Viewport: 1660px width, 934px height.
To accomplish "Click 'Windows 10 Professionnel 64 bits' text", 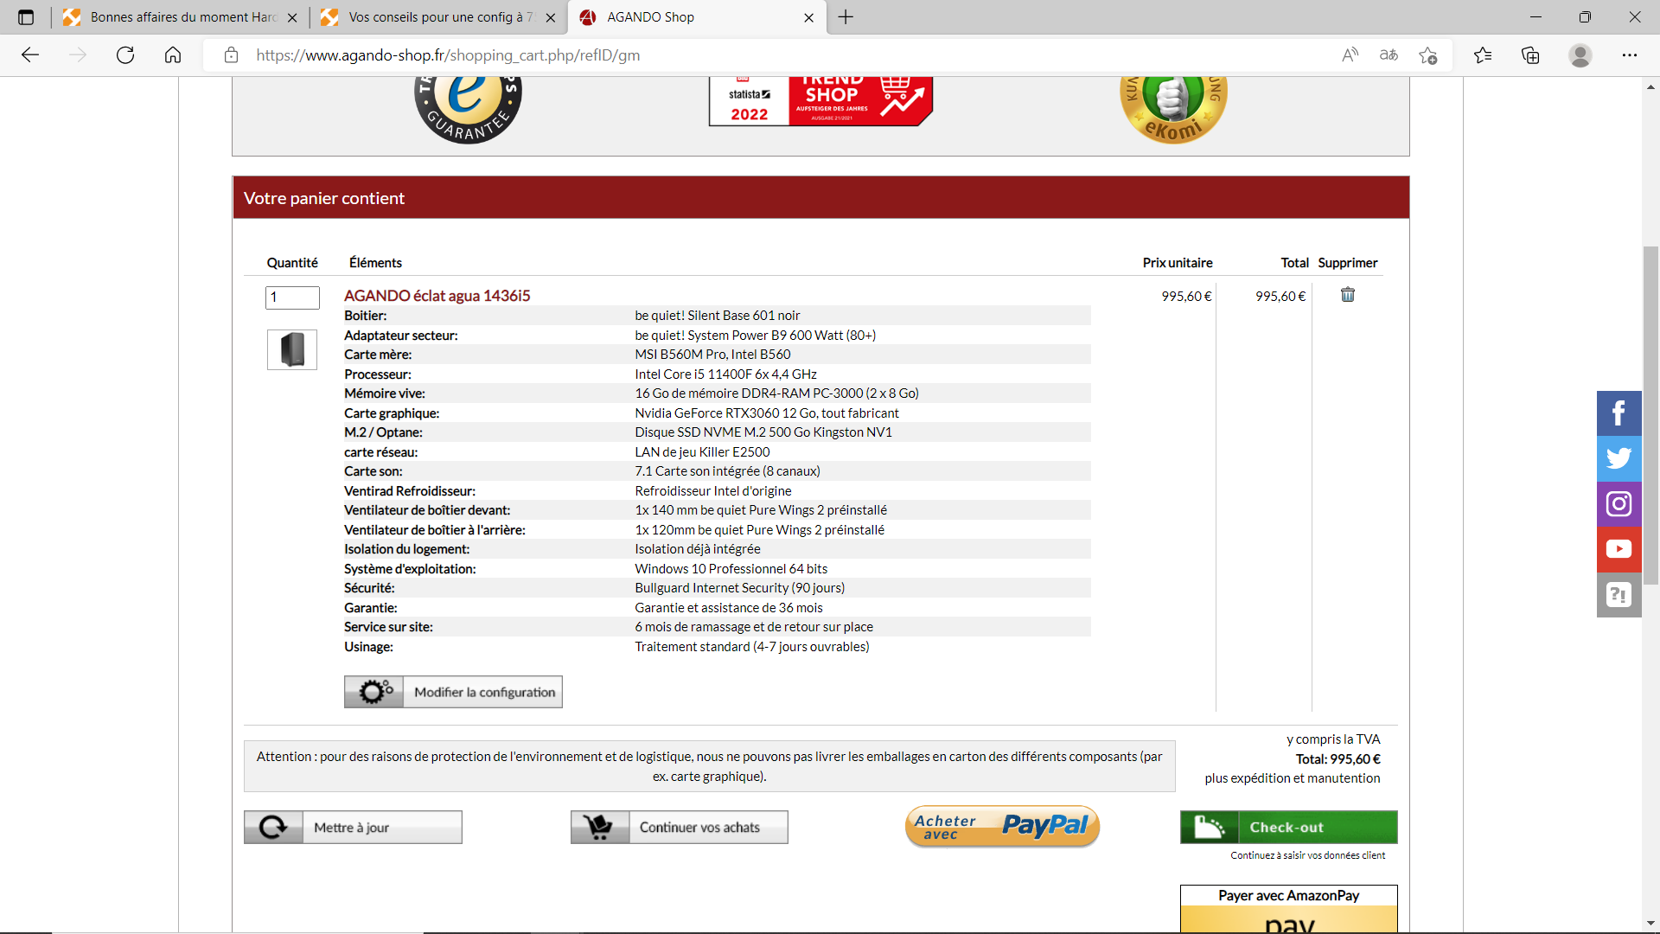I will click(731, 569).
